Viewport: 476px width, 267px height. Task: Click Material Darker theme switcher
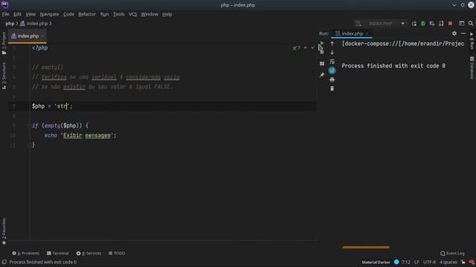coord(376,262)
